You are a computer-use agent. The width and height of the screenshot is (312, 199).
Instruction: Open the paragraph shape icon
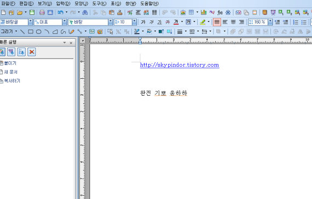pos(138,13)
